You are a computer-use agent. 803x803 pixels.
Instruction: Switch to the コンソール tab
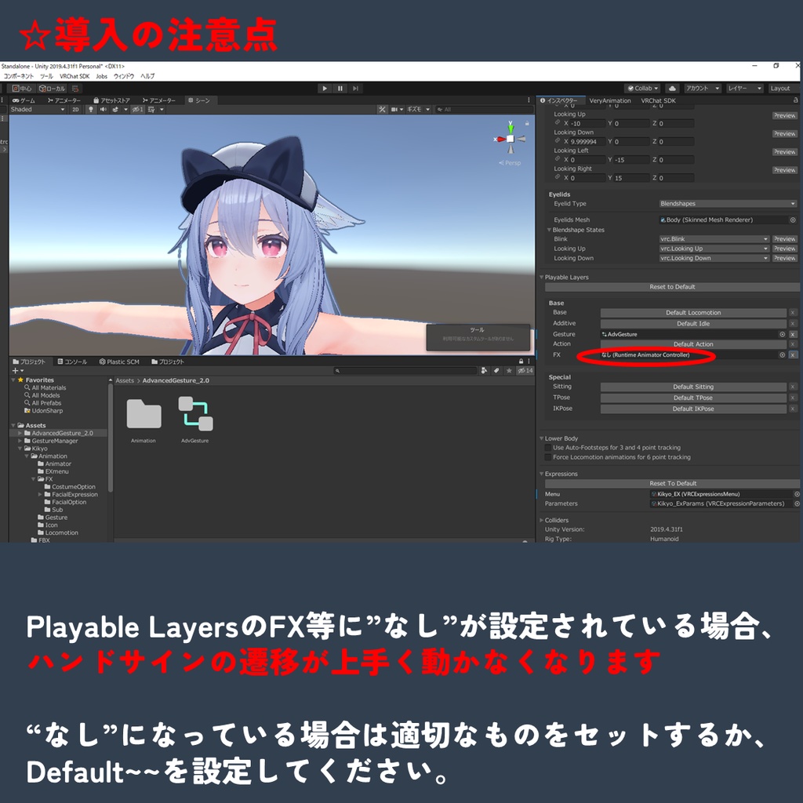click(72, 362)
